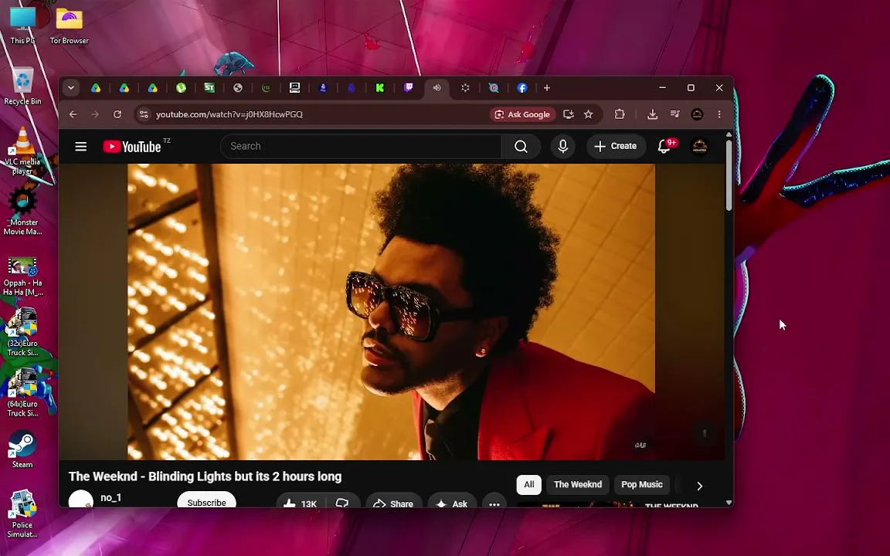Subscribe to the no_1 channel
This screenshot has width=890, height=556.
[206, 501]
